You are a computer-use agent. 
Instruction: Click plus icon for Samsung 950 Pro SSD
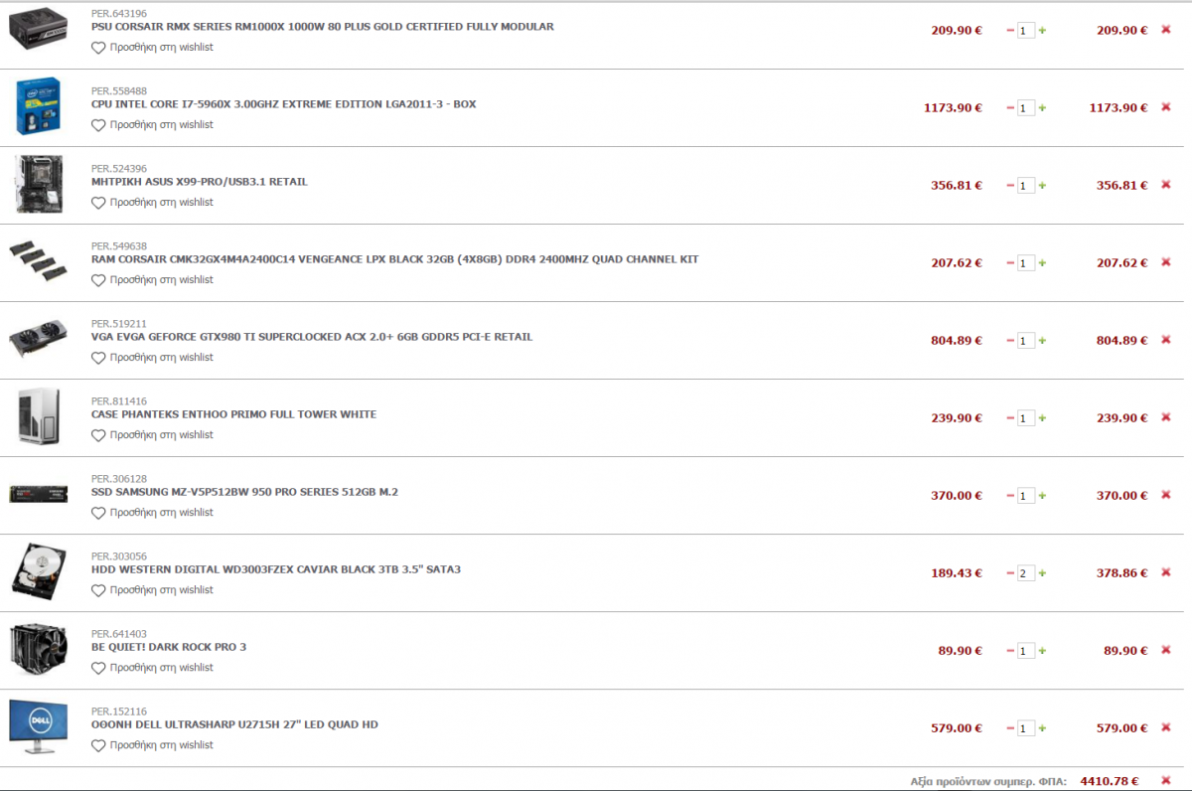(1042, 495)
